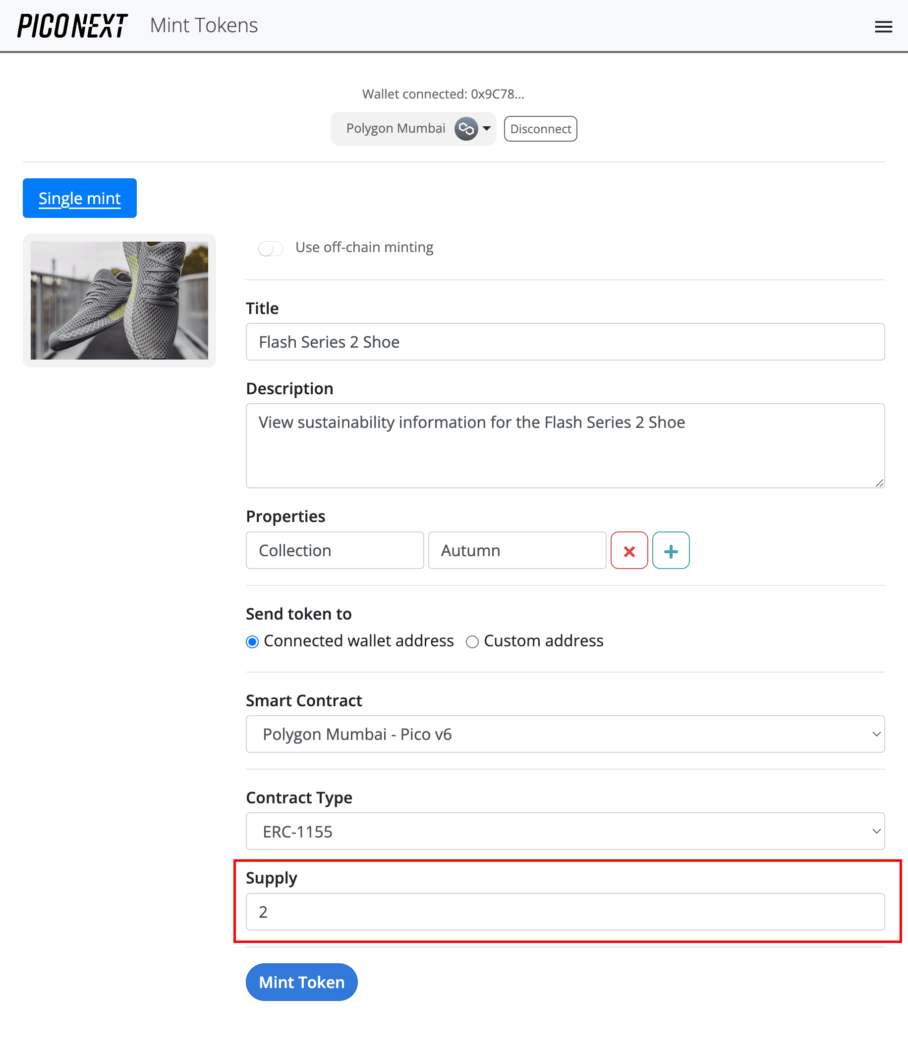Click the PicoNext logo
The width and height of the screenshot is (908, 1048).
click(71, 25)
